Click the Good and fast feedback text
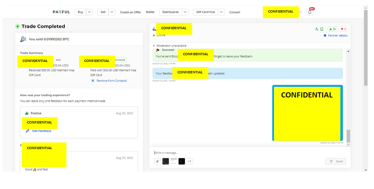Viewport: 374px width, 189px height. point(36,170)
